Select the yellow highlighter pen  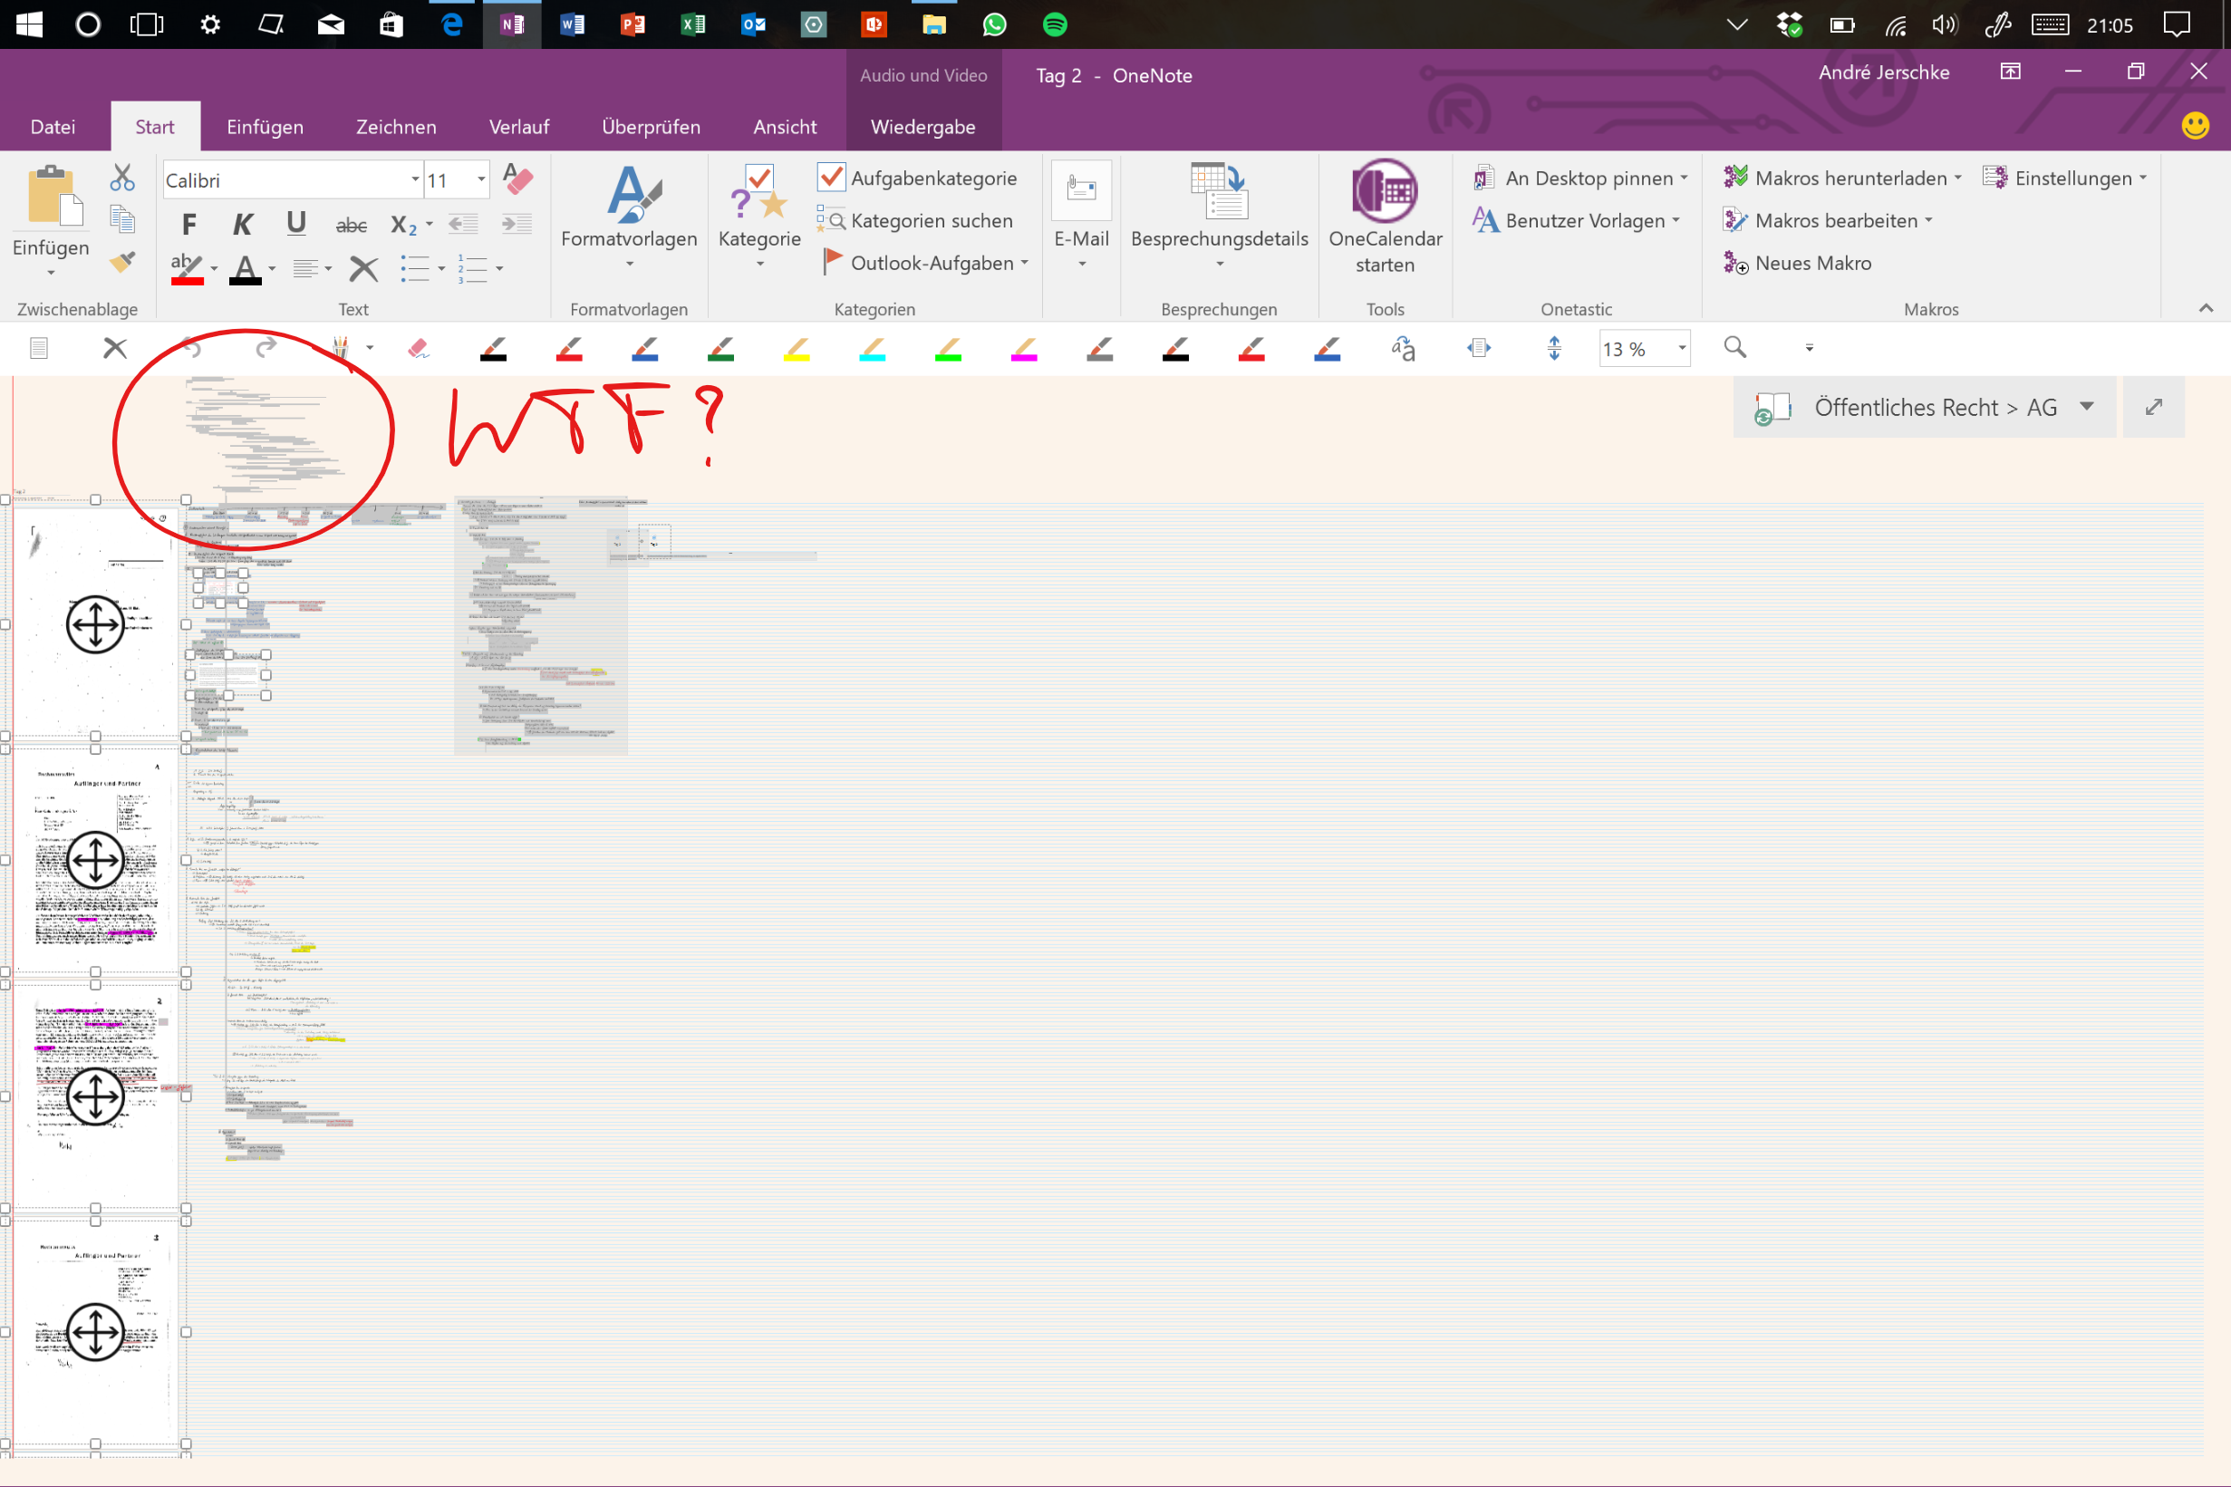click(x=796, y=348)
